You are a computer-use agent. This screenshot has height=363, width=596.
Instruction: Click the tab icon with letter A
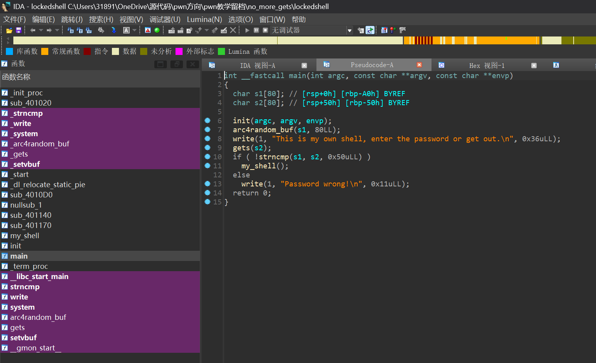click(556, 65)
